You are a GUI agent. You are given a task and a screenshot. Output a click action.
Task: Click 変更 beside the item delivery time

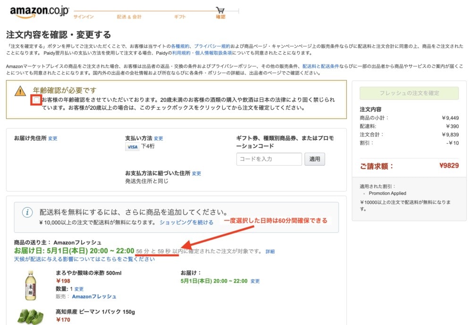coord(255,281)
